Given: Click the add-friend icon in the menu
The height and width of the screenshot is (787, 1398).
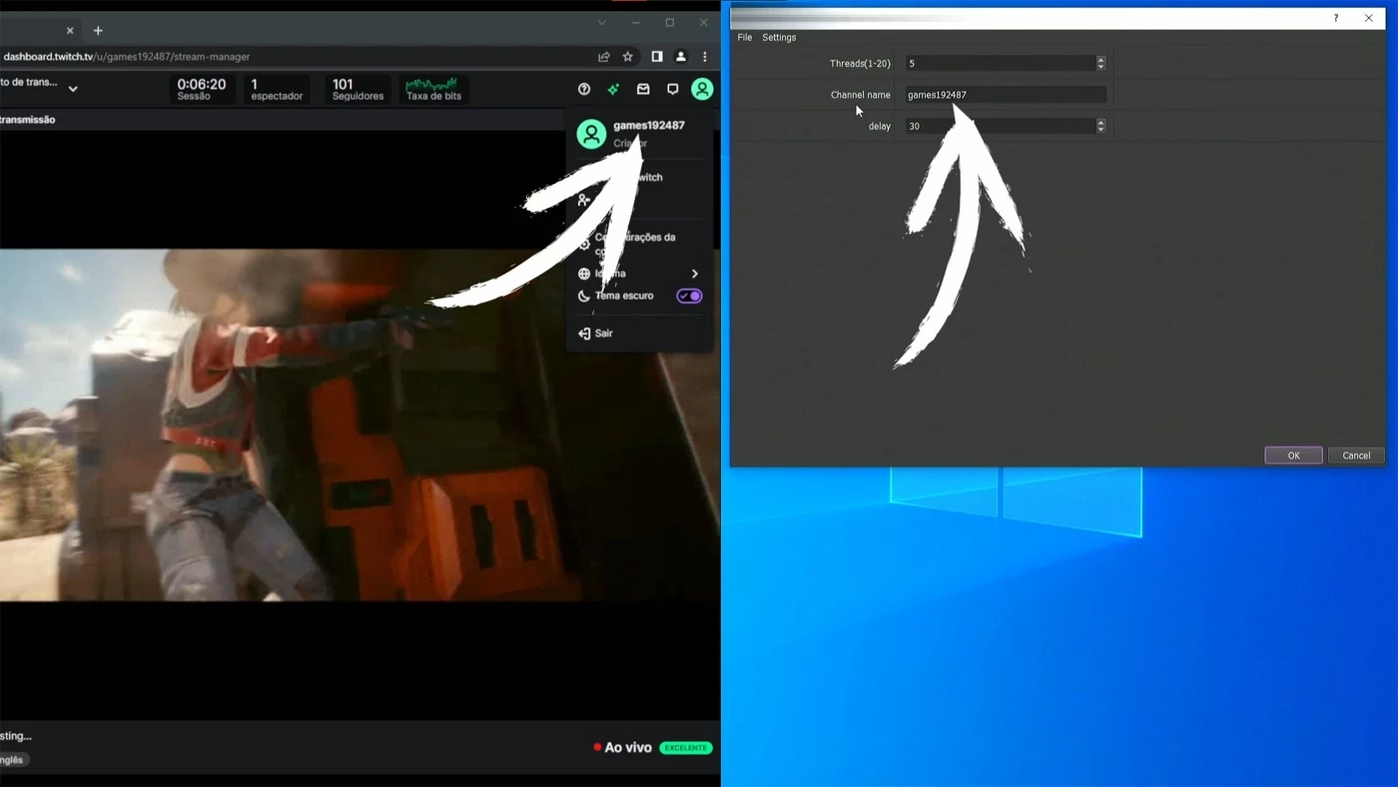Looking at the screenshot, I should (x=583, y=200).
